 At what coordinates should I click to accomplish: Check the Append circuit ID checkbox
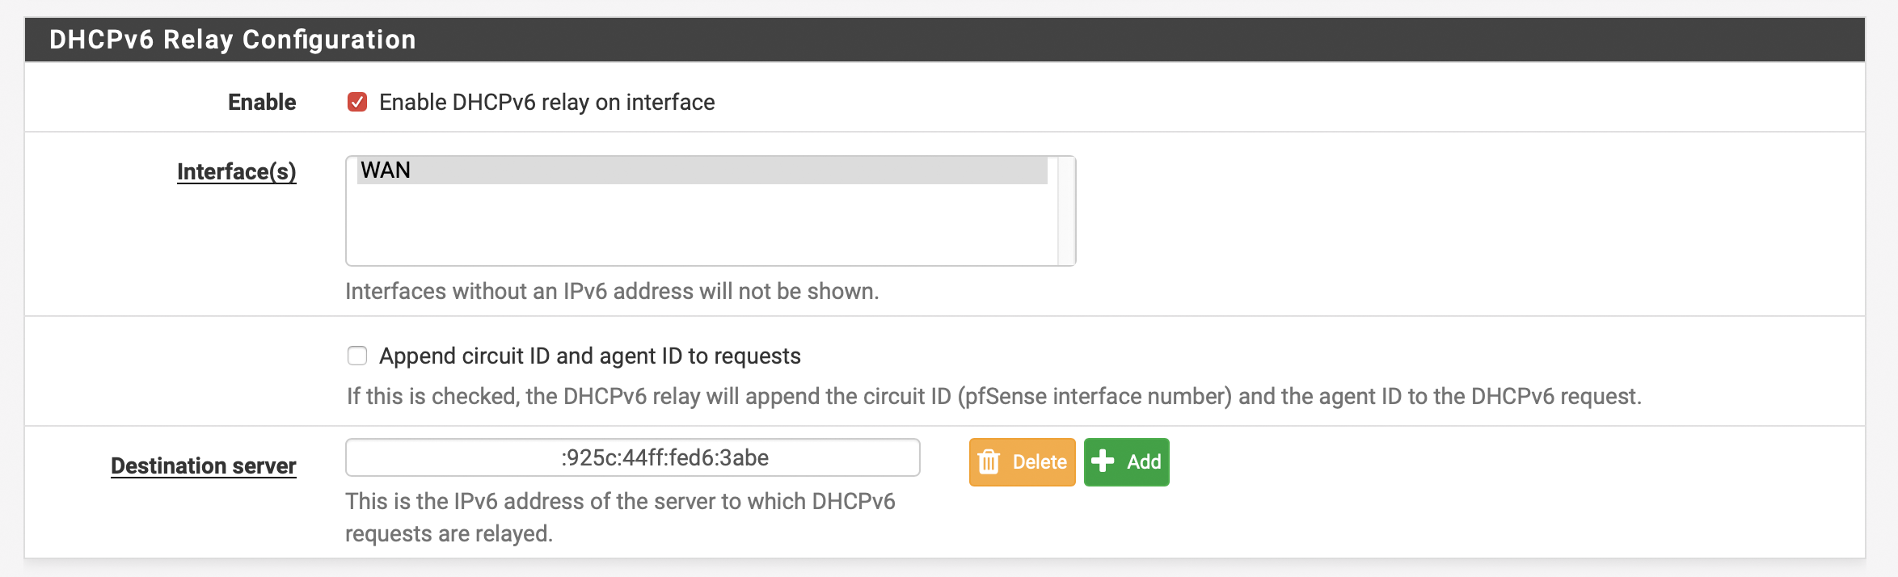(x=357, y=356)
